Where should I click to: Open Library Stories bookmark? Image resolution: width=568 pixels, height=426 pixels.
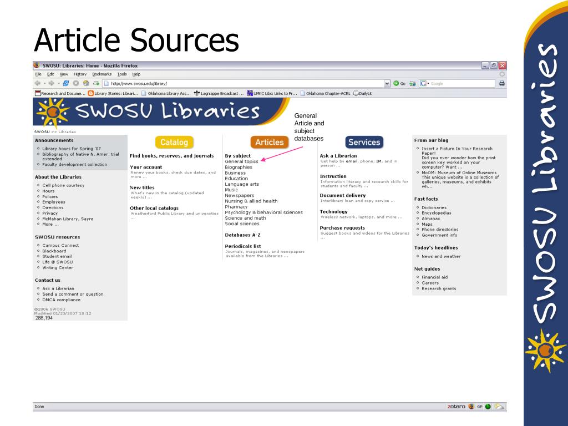pyautogui.click(x=113, y=93)
